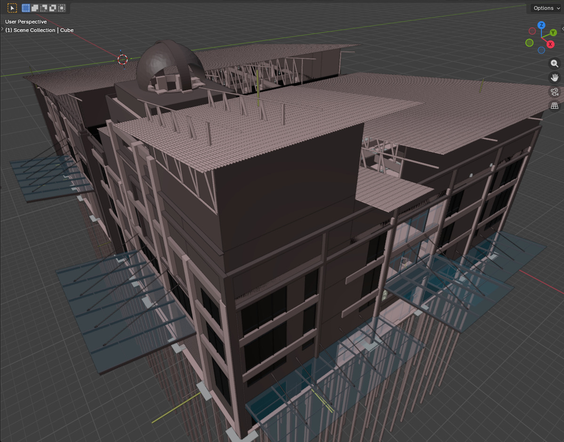The width and height of the screenshot is (564, 442).
Task: Open the sidebar with the right-edge chevron
Action: pos(563,28)
